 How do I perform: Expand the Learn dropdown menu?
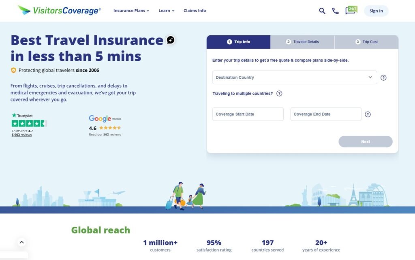(x=166, y=11)
